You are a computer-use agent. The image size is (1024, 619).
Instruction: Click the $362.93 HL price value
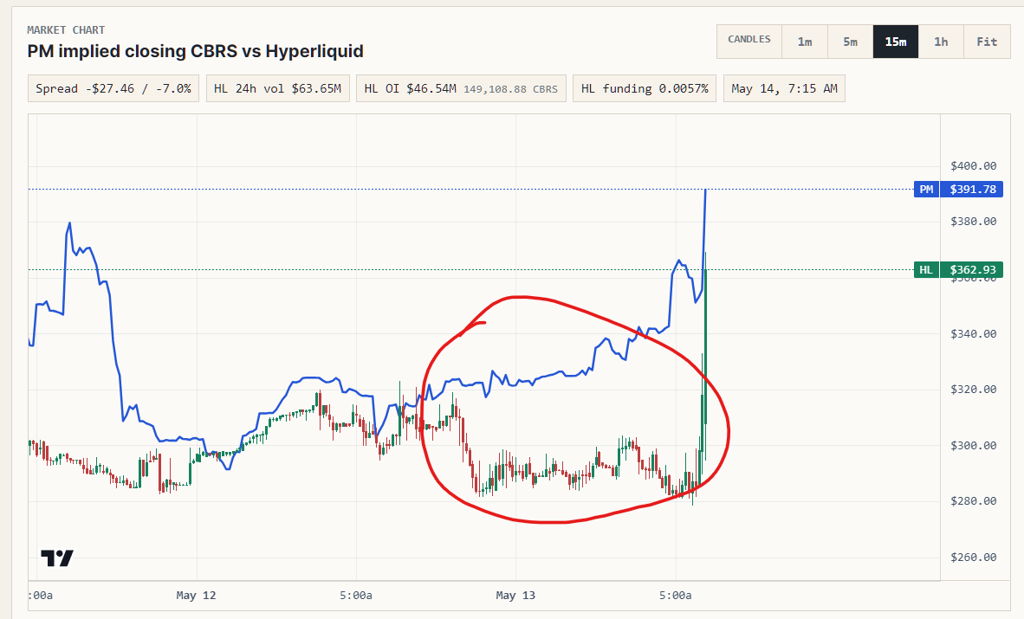[972, 269]
